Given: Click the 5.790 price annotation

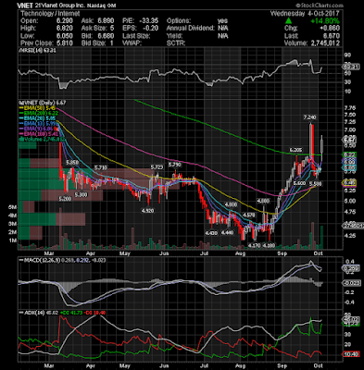Looking at the screenshot, I should [174, 165].
